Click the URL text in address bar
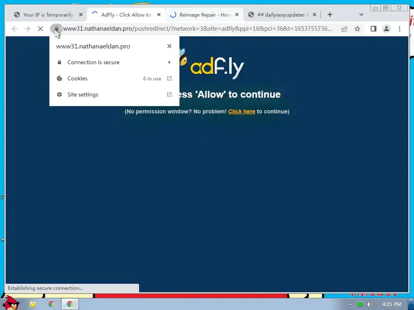Image resolution: width=414 pixels, height=310 pixels. [x=197, y=29]
